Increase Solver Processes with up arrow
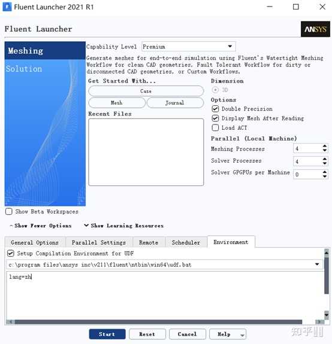Image resolution: width=332 pixels, height=344 pixels. pos(325,159)
